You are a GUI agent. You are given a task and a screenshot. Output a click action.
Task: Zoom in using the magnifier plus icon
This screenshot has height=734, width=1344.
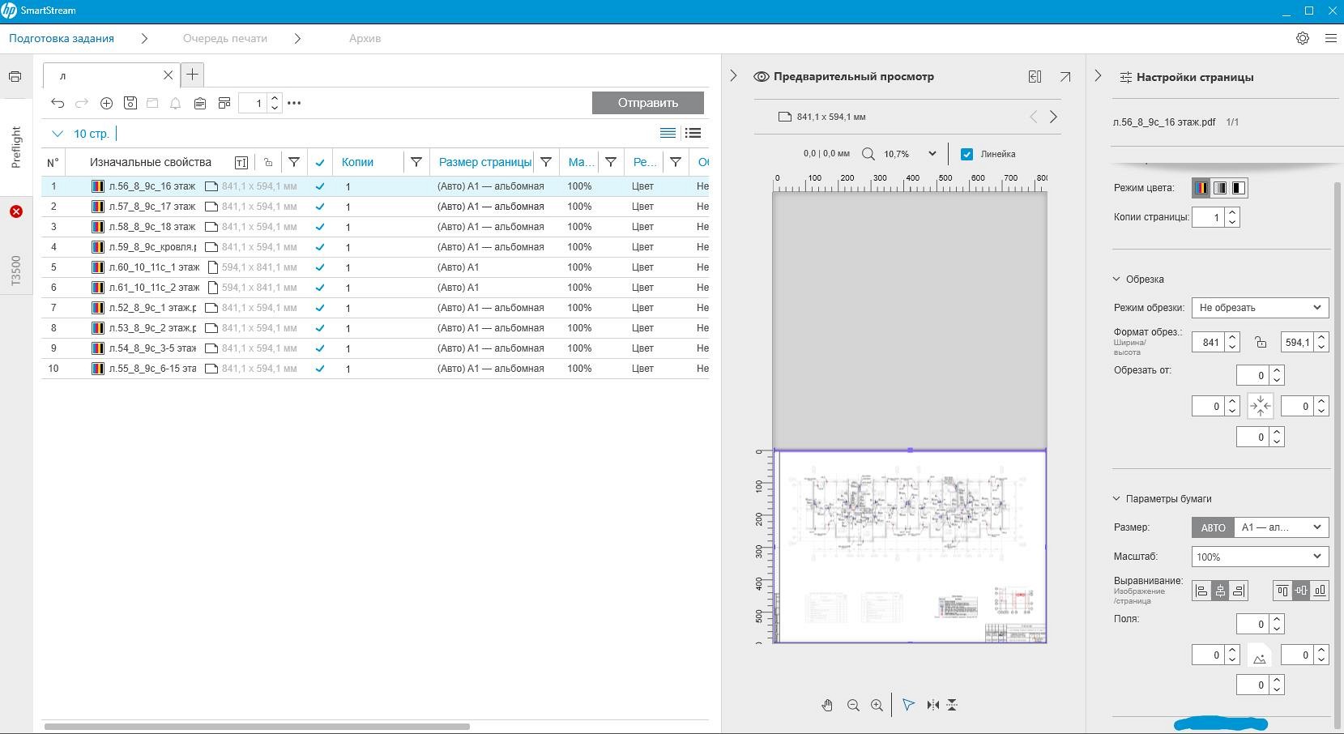pos(877,706)
